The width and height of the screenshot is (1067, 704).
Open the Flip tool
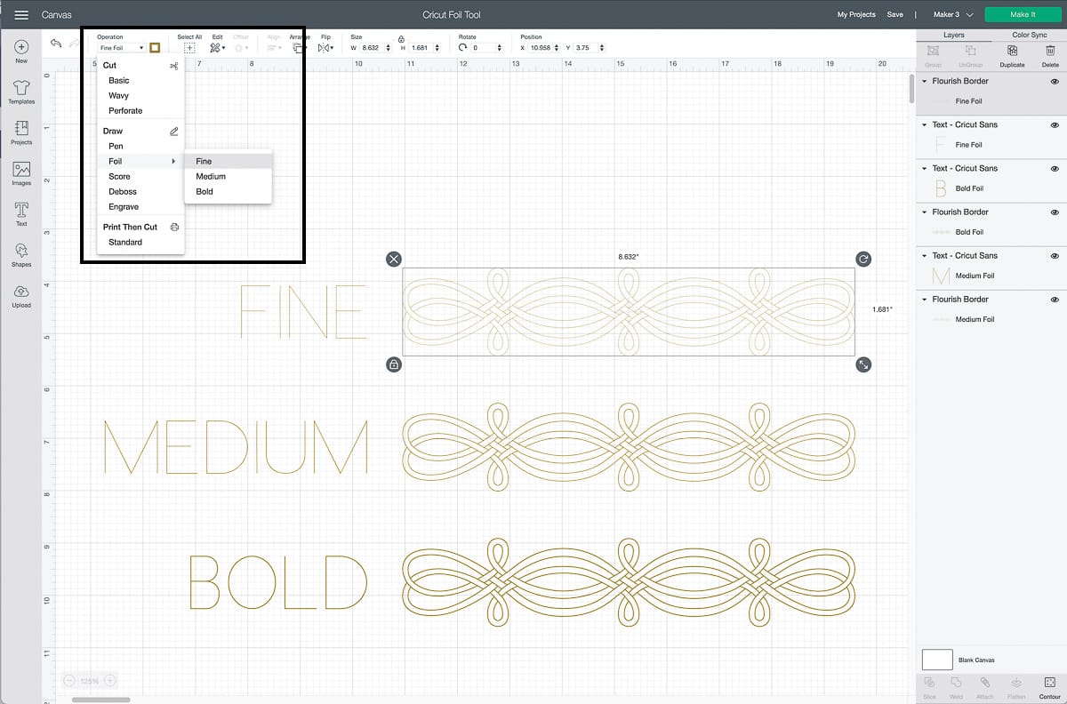coord(325,48)
